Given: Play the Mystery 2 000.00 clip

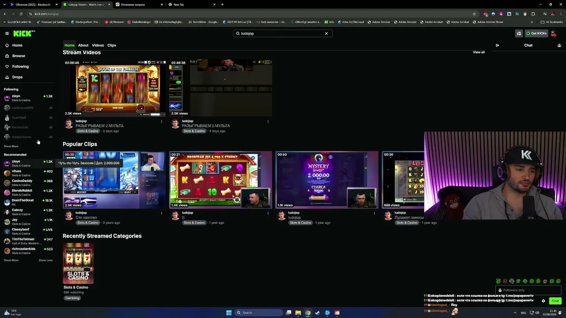Looking at the screenshot, I should (x=327, y=180).
